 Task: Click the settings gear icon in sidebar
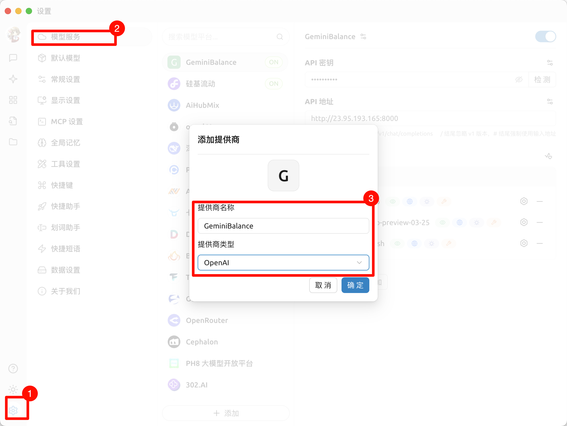pos(13,410)
